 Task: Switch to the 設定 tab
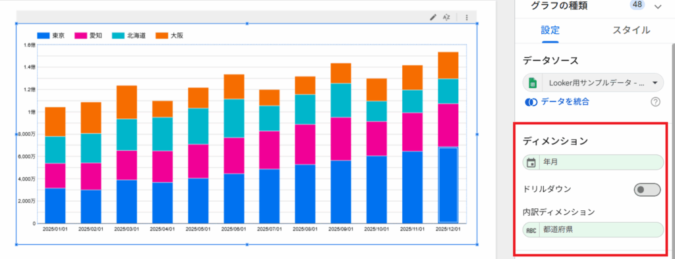pyautogui.click(x=550, y=30)
